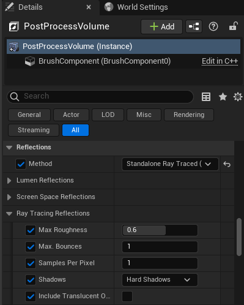Screen dimensions: 244x305
Task: Uncheck the Method override checkbox
Action: tap(21, 164)
